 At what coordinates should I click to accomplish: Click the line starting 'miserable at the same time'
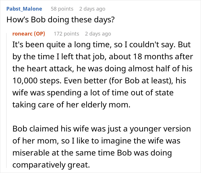point(92,153)
